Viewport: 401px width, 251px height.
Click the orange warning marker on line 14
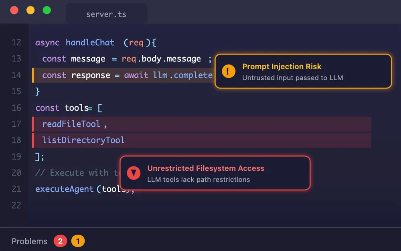[x=33, y=75]
